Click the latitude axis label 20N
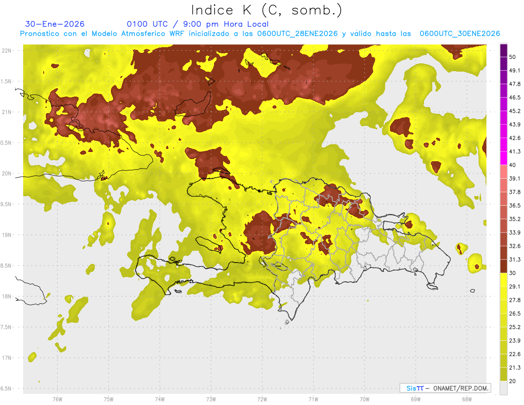Screen dimensions: 524x405 tap(7, 173)
